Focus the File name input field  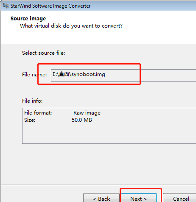pyautogui.click(x=123, y=76)
